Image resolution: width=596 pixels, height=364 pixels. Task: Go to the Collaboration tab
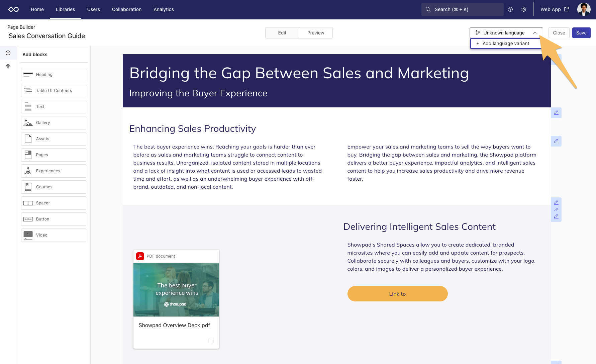127,9
